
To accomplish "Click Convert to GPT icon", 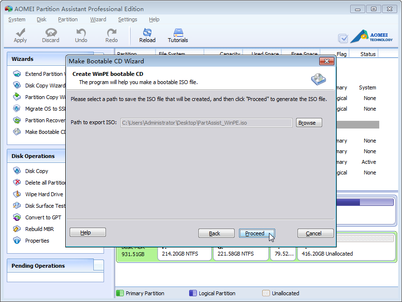I will coord(17,217).
